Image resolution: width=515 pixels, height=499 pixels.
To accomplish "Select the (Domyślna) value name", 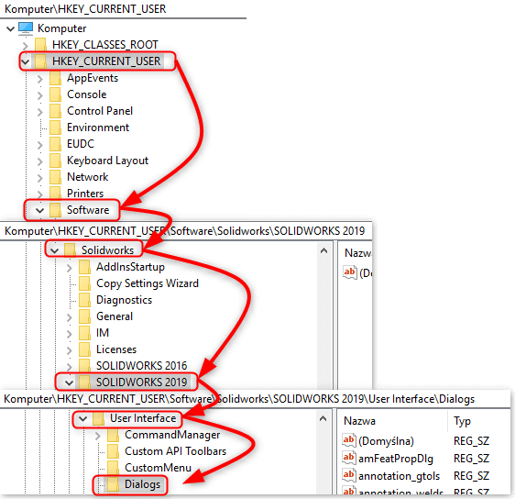I will point(387,441).
